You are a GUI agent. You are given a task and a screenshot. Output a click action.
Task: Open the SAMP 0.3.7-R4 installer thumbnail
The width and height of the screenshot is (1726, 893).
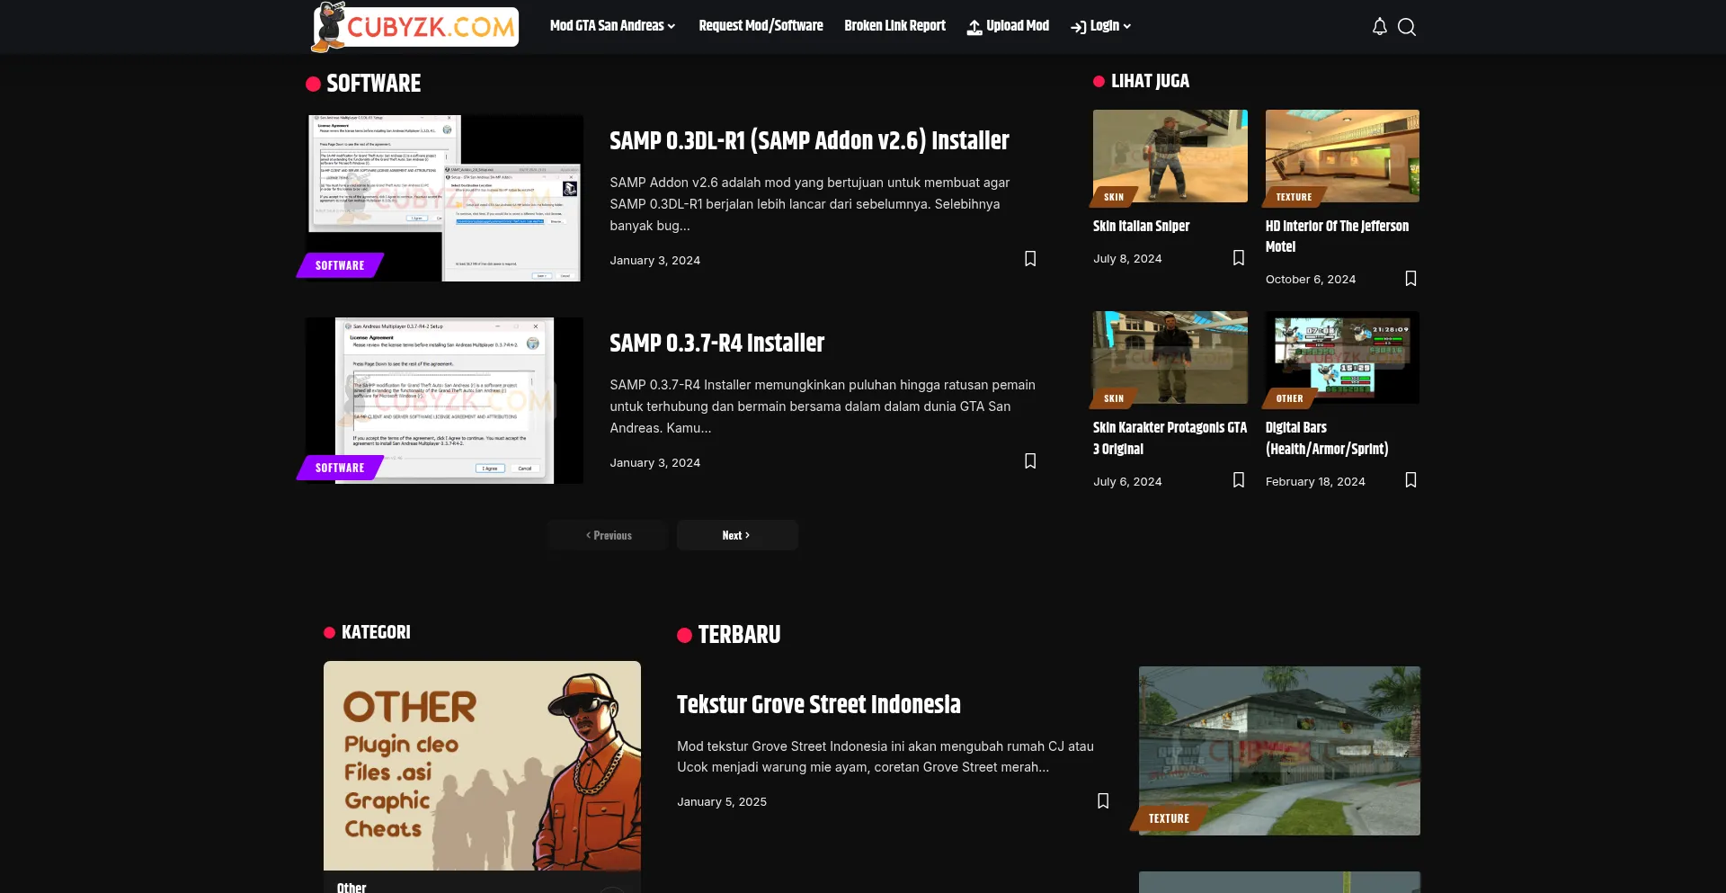click(x=444, y=400)
